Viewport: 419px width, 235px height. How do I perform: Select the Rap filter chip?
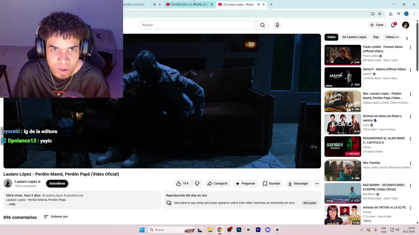pyautogui.click(x=376, y=37)
